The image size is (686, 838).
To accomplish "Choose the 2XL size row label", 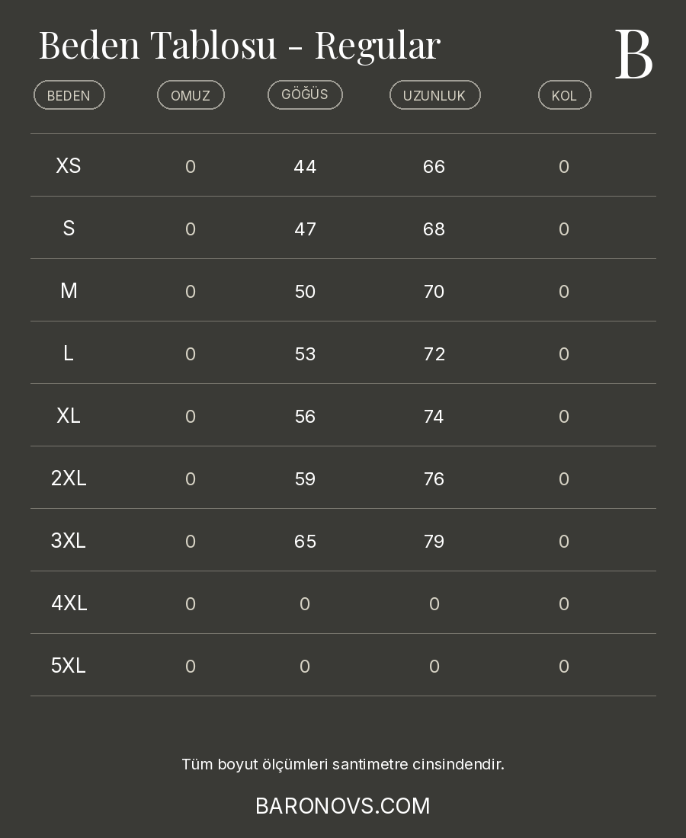I will click(x=69, y=478).
